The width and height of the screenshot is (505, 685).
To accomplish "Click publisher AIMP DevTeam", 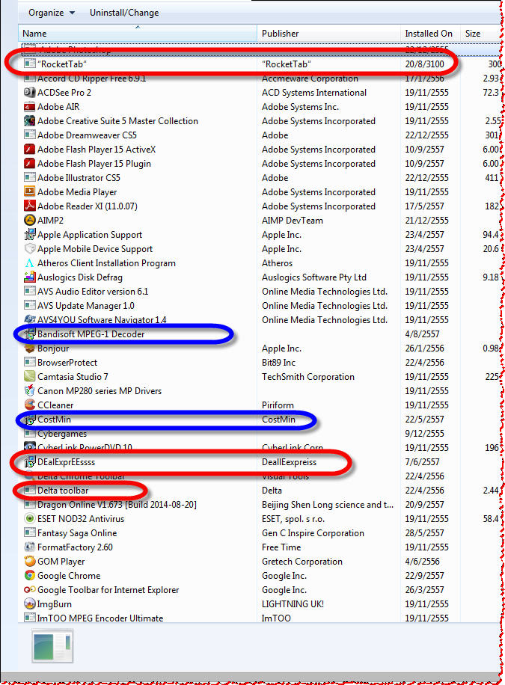I will [292, 220].
